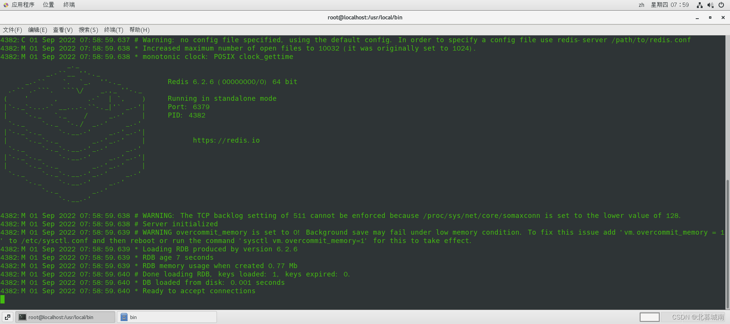Image resolution: width=730 pixels, height=324 pixels.
Task: Click the 'Warning: no config file specified' line
Action: click(346, 40)
